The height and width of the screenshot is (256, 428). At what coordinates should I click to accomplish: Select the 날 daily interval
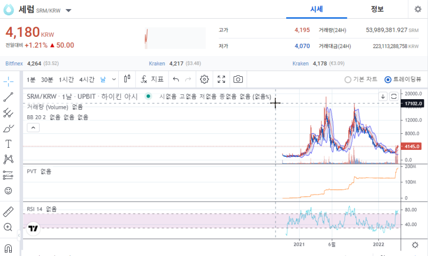point(103,79)
